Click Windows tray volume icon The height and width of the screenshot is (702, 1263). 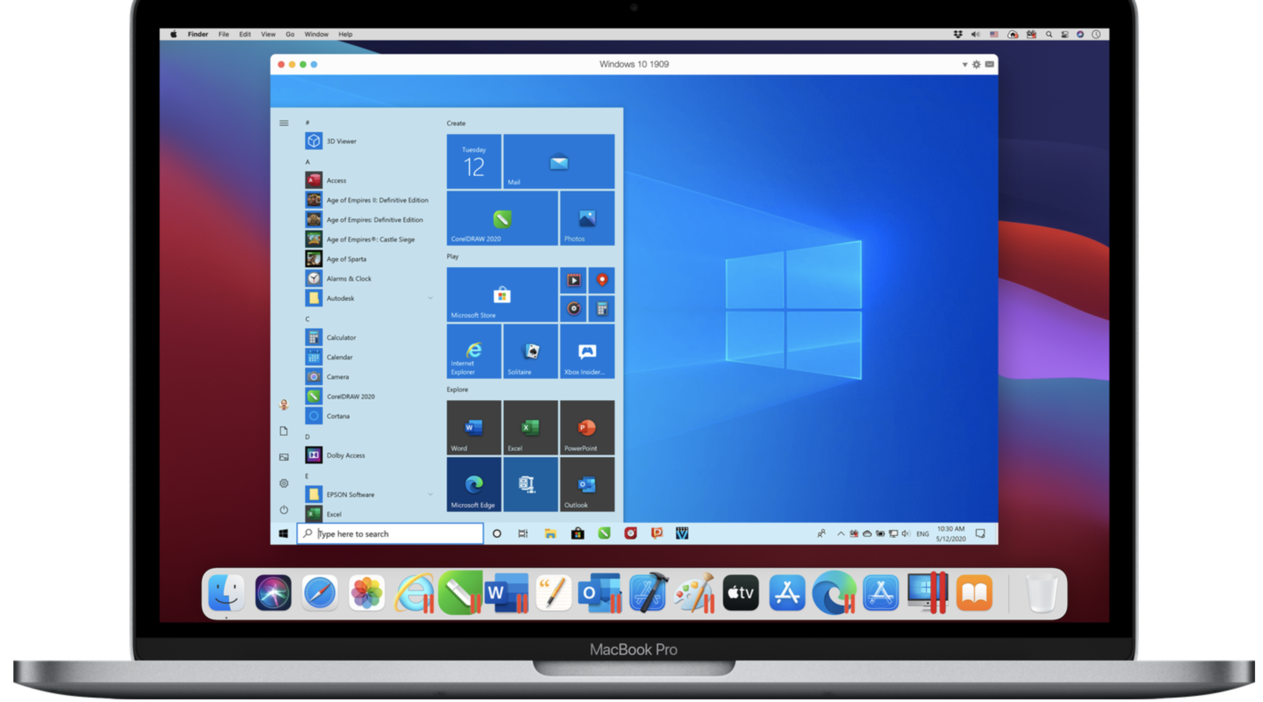905,534
